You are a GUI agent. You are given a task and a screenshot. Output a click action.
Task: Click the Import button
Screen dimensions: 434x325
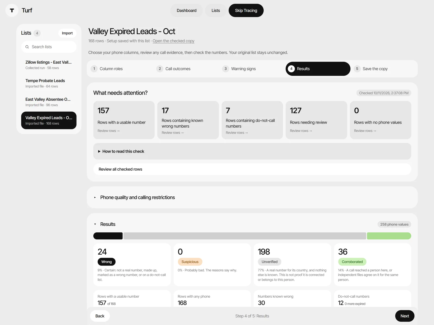(x=67, y=33)
